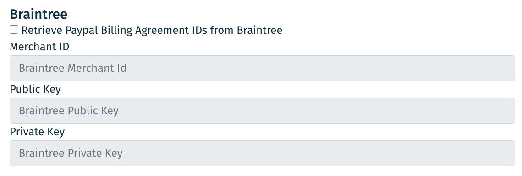Click the Private Key label
This screenshot has width=522, height=176.
pos(37,132)
